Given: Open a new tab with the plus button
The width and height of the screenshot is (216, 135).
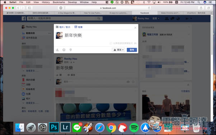Looking at the screenshot, I should coord(211,13).
